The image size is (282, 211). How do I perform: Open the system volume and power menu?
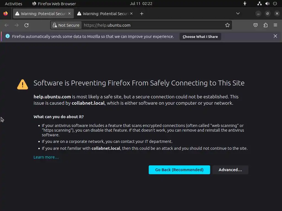[267, 4]
